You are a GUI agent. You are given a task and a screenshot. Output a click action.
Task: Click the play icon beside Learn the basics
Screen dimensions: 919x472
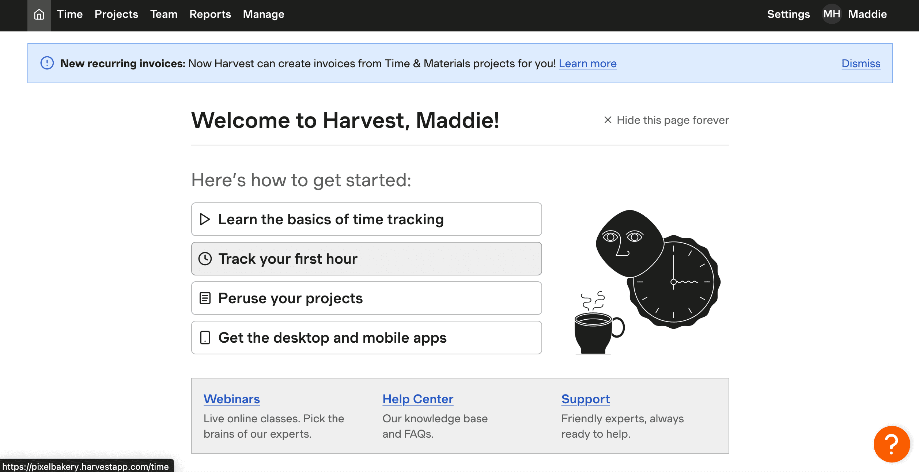[205, 219]
